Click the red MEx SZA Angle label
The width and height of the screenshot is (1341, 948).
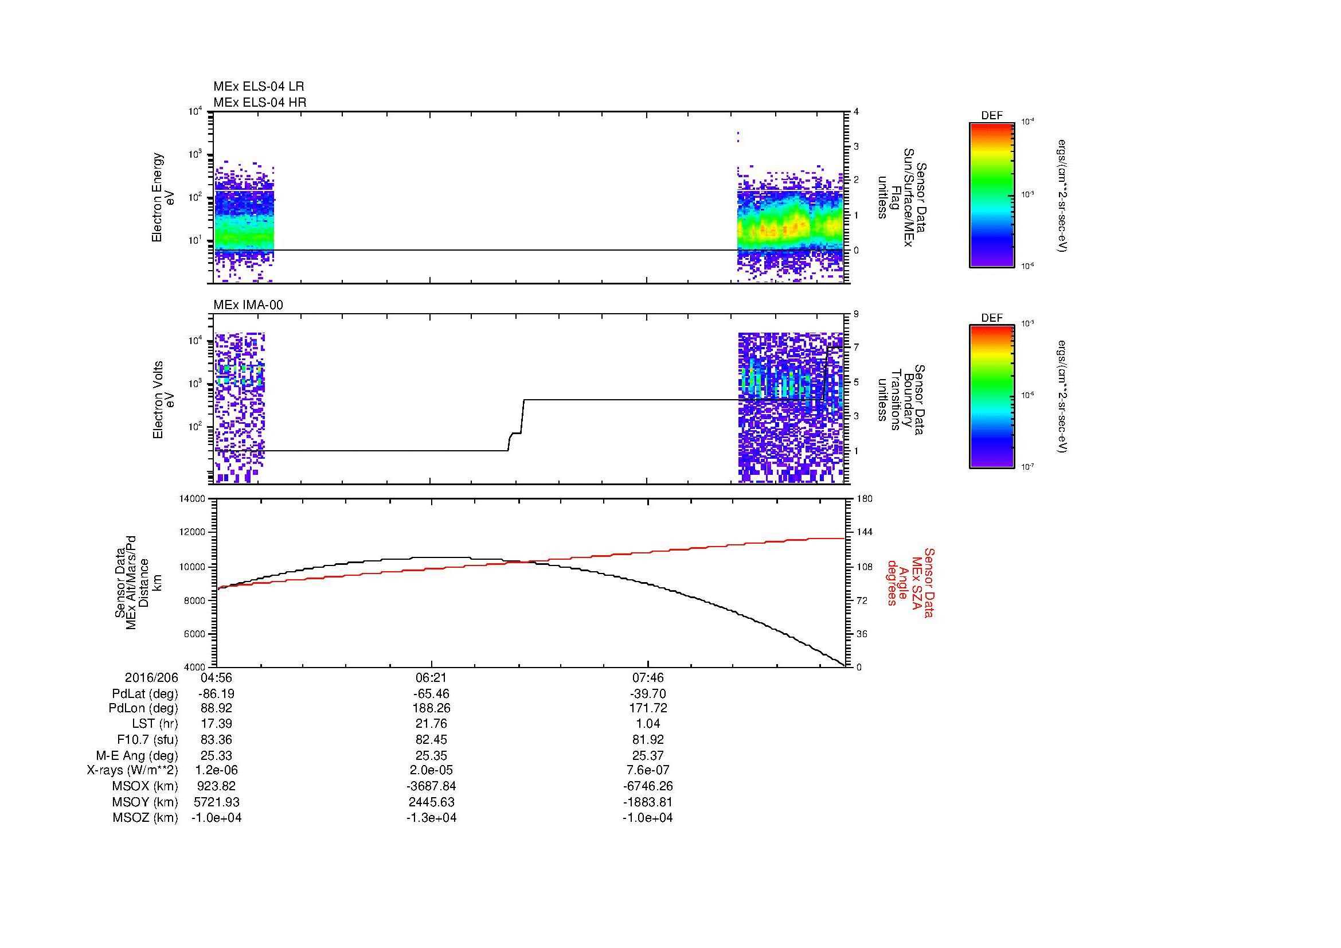[910, 582]
